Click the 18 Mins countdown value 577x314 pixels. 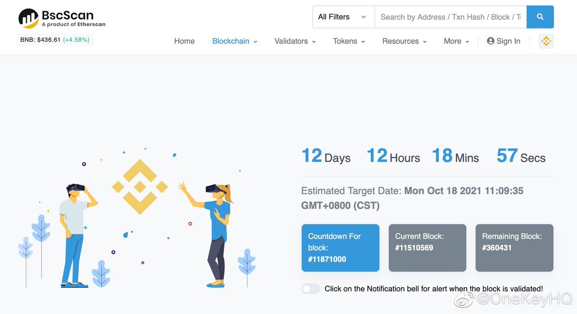tap(455, 156)
